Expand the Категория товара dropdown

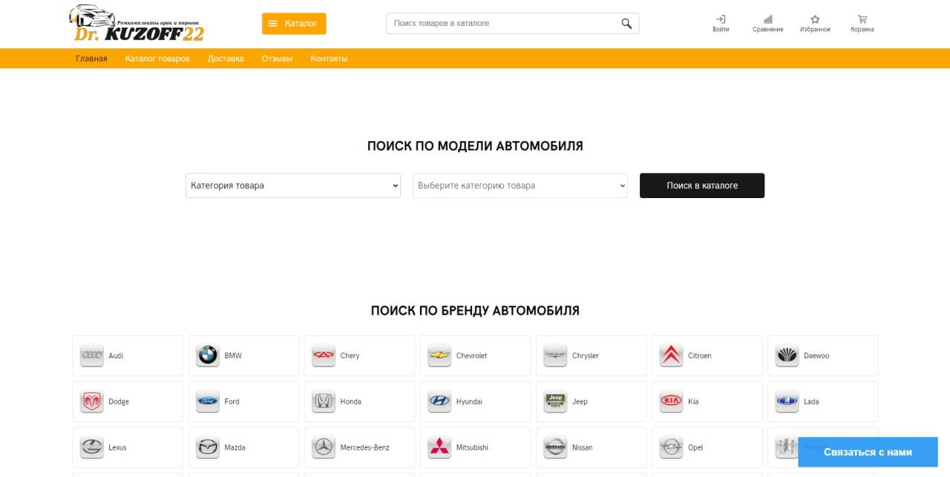point(293,185)
